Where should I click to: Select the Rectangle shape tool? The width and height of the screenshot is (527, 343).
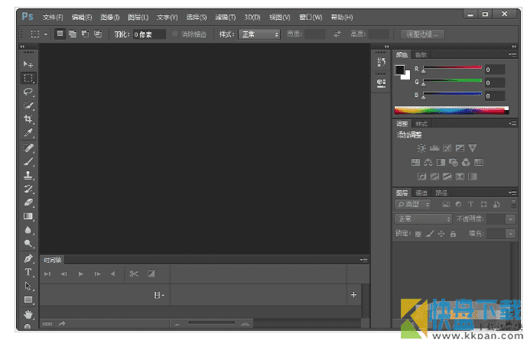28,299
